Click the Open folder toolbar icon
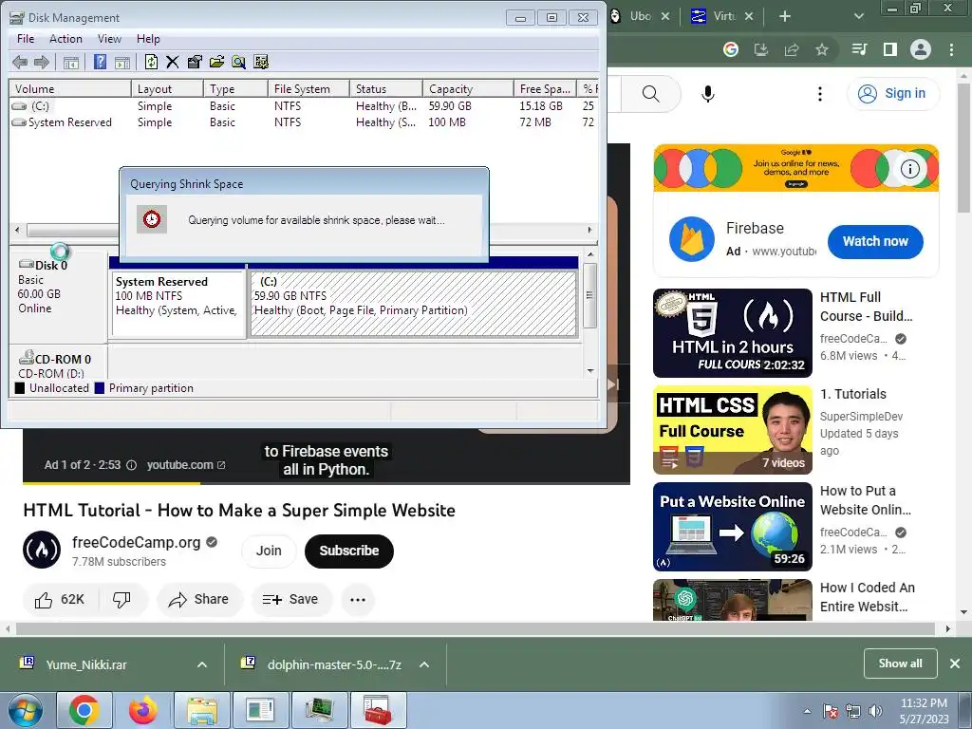972x729 pixels. (216, 62)
